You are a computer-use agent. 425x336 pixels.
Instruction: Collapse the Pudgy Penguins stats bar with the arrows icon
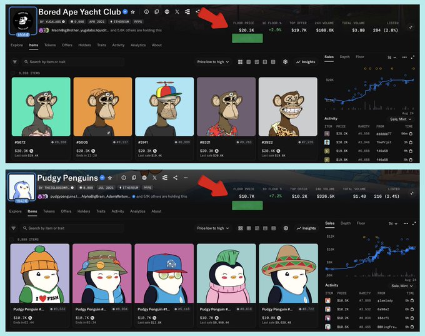click(412, 193)
